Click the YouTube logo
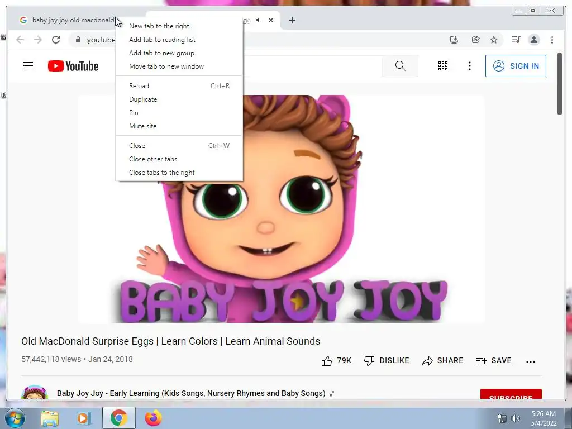The height and width of the screenshot is (429, 572). pos(73,66)
